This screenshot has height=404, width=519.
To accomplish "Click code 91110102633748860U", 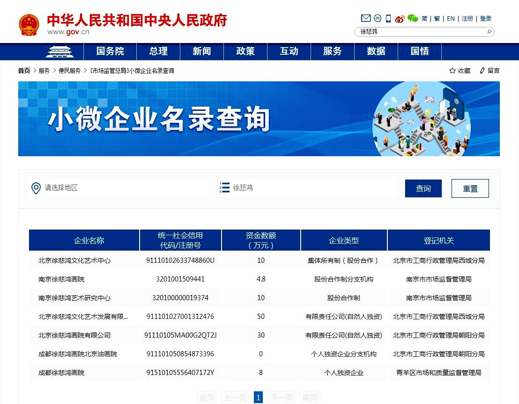I will [x=180, y=260].
